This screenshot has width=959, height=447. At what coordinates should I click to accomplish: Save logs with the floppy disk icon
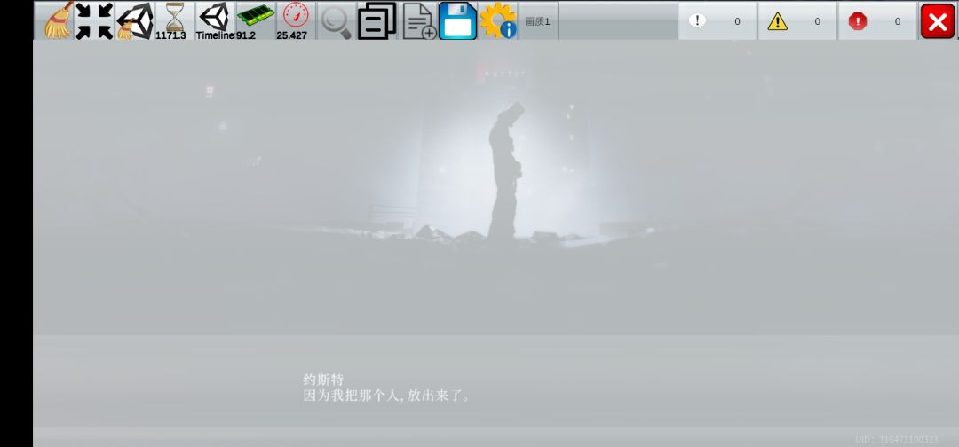click(x=457, y=20)
